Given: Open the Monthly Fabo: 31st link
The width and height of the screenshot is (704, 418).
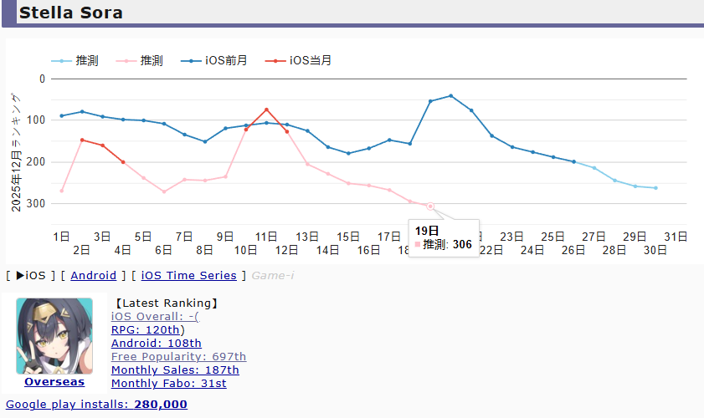Looking at the screenshot, I should (x=169, y=384).
